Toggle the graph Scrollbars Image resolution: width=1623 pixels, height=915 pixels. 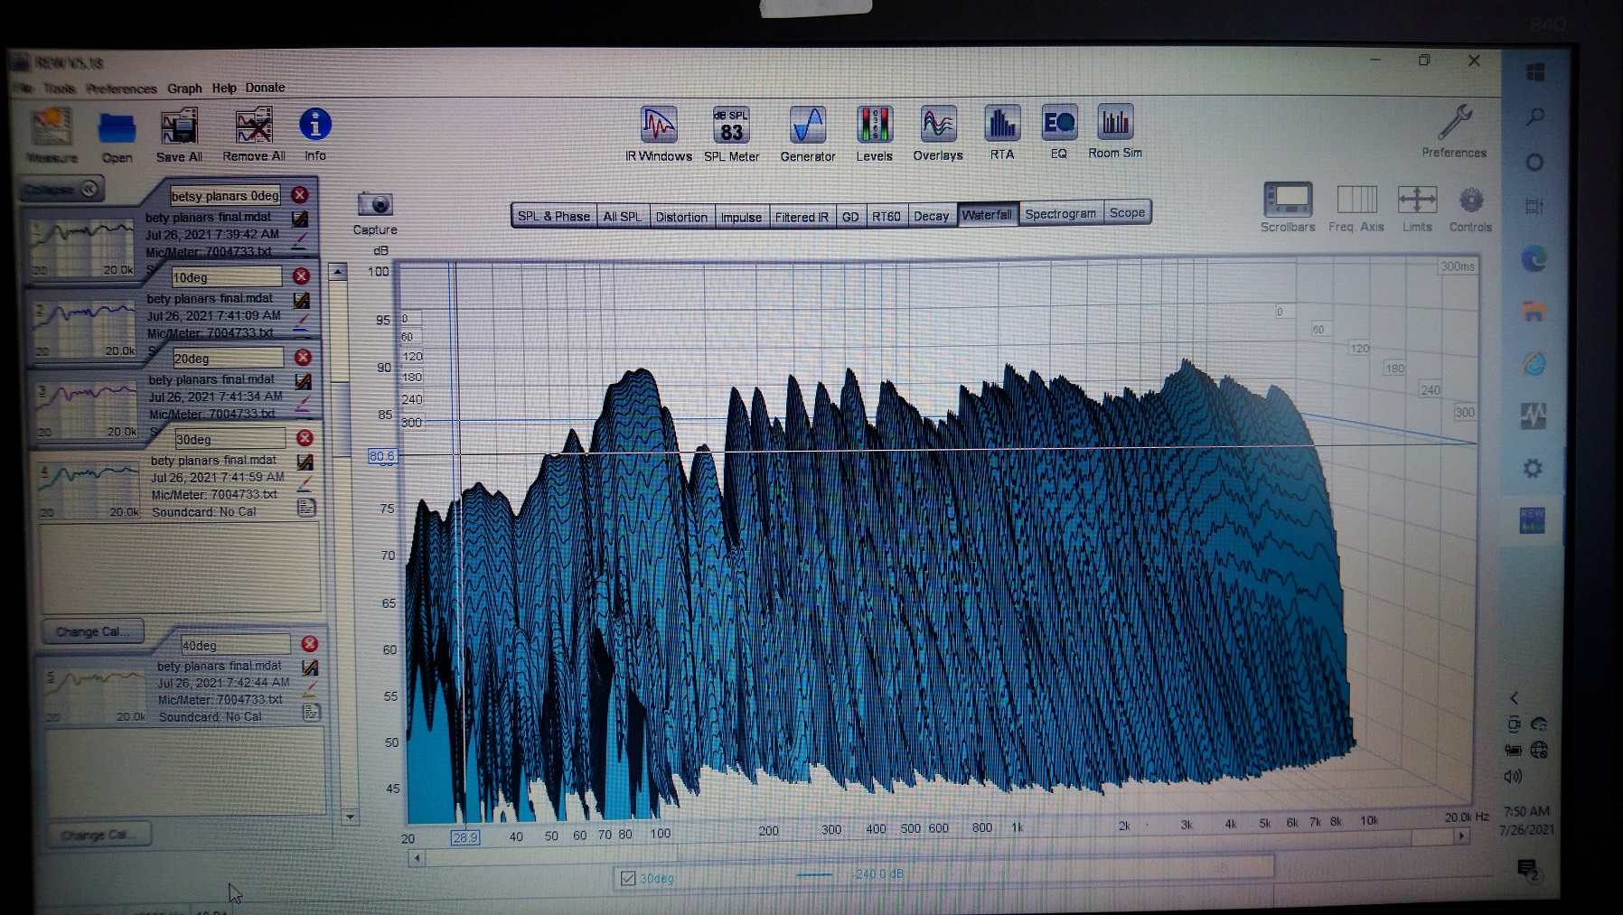[x=1288, y=207]
